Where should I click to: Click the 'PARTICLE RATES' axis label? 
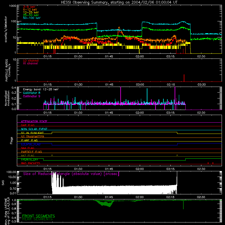point(6,70)
